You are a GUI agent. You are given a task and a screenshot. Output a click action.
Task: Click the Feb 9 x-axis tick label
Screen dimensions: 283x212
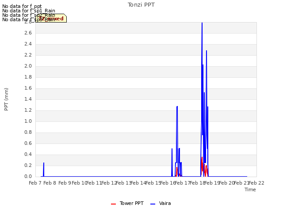tap(65, 183)
